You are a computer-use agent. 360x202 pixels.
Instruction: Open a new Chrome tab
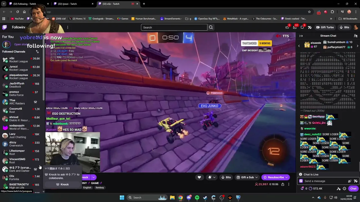(x=144, y=4)
